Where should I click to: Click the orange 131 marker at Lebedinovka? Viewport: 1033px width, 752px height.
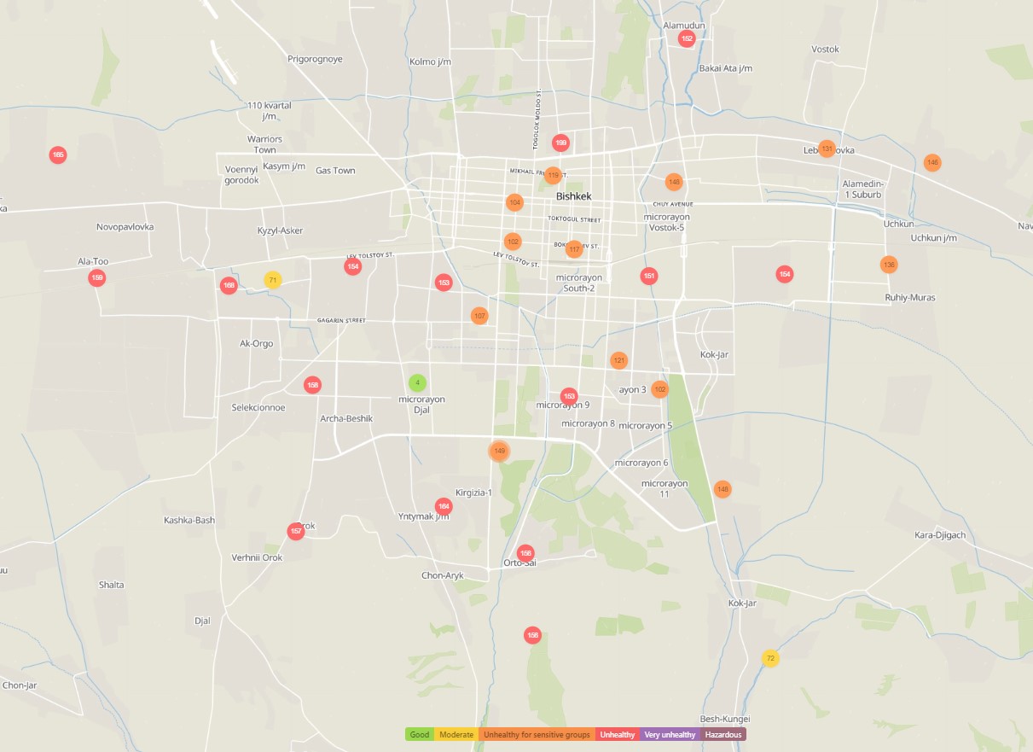(826, 149)
